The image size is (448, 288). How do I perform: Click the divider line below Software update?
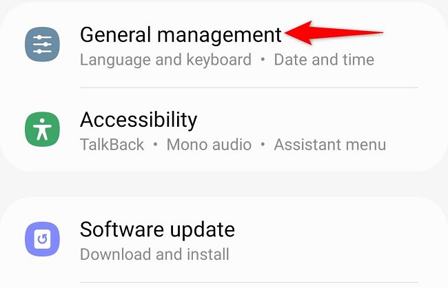click(x=248, y=282)
